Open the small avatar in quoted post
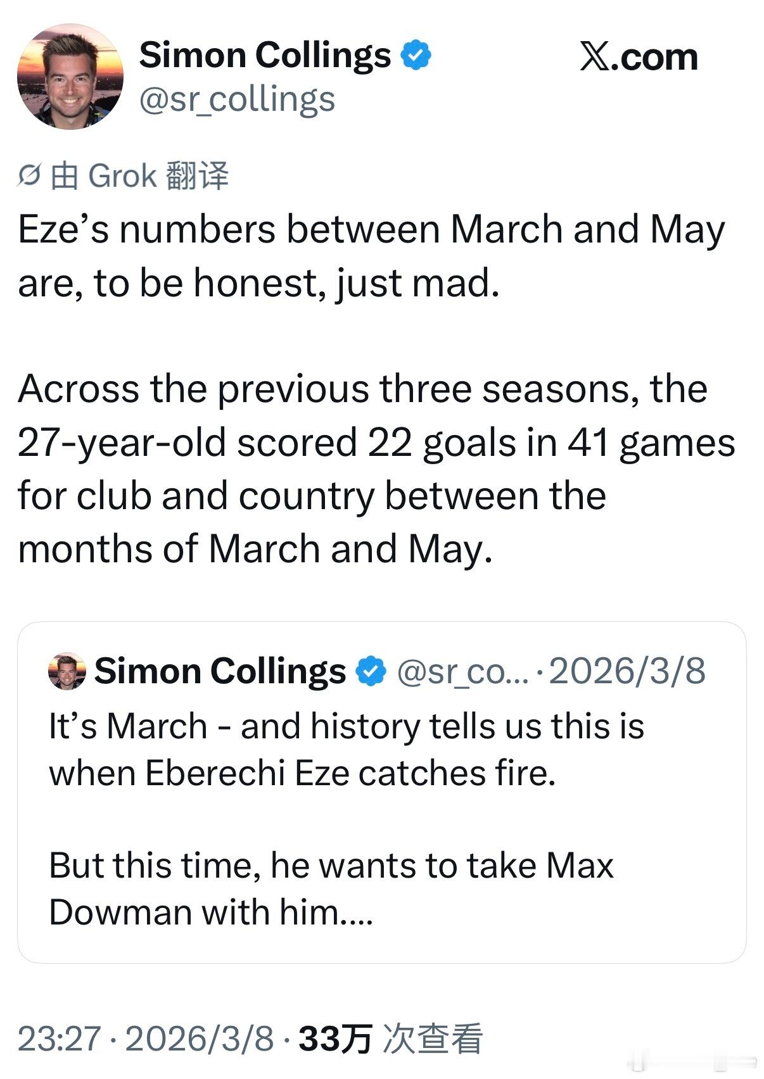The width and height of the screenshot is (764, 1079). tap(67, 671)
